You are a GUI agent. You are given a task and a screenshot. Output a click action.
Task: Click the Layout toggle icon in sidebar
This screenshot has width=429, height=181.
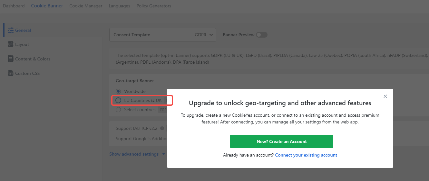[10, 44]
